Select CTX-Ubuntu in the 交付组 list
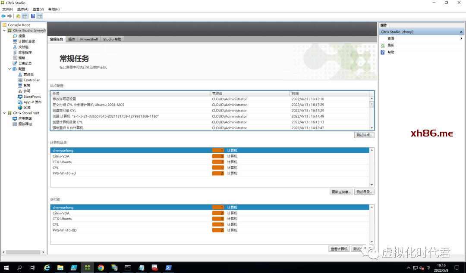Image resolution: width=466 pixels, height=273 pixels. (210, 219)
